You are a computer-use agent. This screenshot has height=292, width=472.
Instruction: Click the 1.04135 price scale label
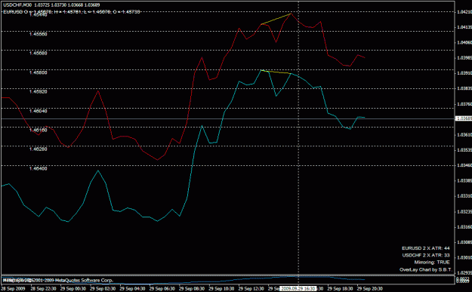click(464, 27)
